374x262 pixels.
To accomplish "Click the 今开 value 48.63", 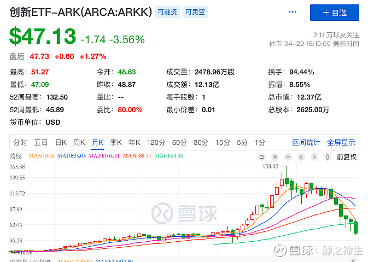I will coord(127,72).
